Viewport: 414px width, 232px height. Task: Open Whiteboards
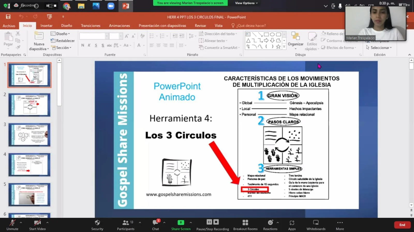coord(316,225)
